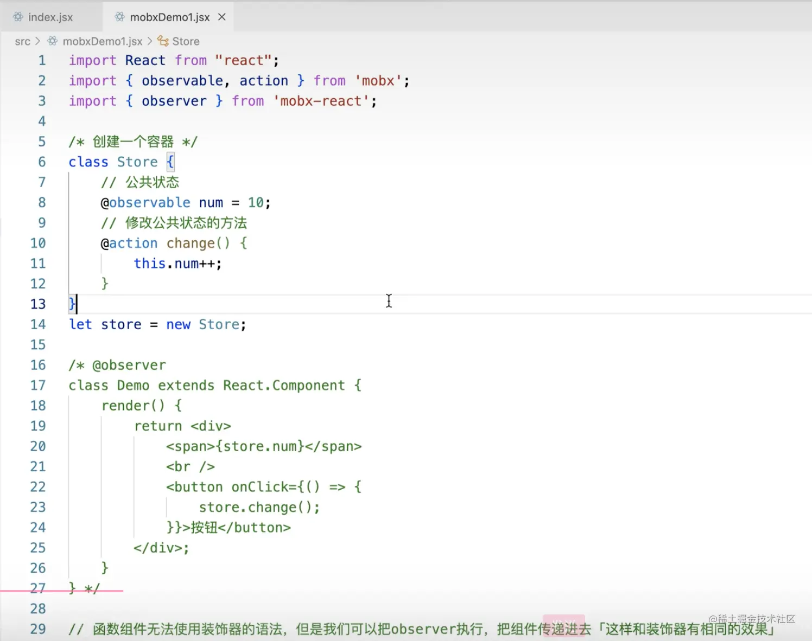Click store.change(); on line 23
Viewport: 812px width, 641px height.
(x=259, y=507)
